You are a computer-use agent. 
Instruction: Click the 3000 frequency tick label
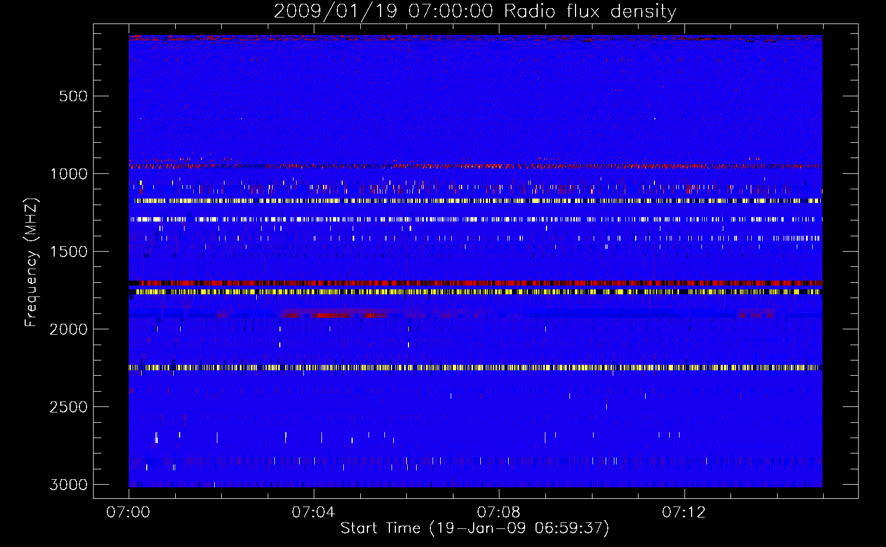pos(68,485)
